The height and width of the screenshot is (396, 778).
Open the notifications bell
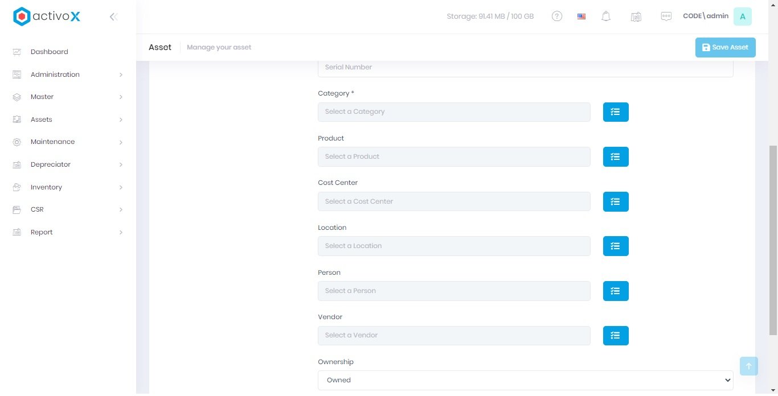[x=606, y=16]
